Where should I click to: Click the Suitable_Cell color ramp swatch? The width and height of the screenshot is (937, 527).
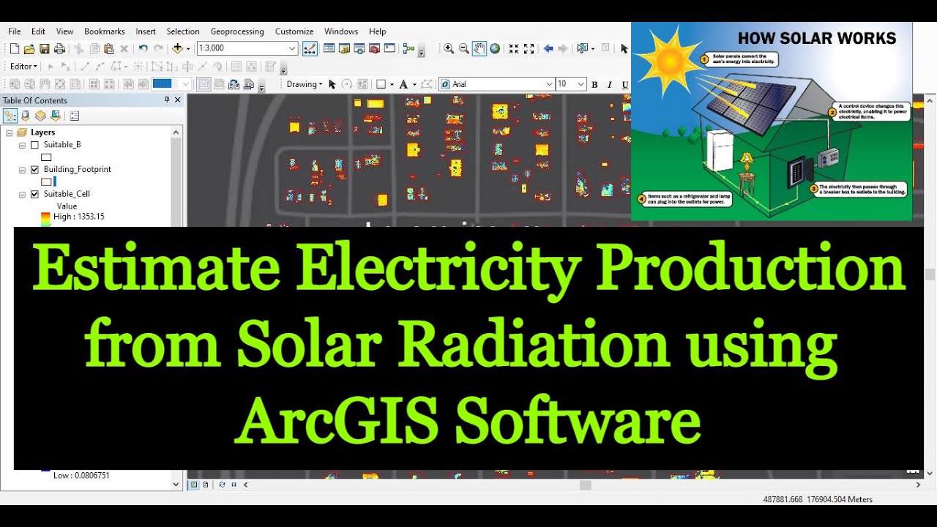[x=46, y=218]
